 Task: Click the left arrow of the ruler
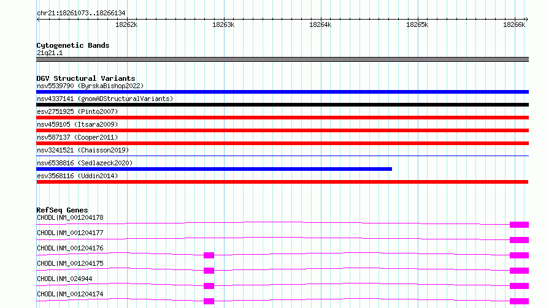coord(38,19)
